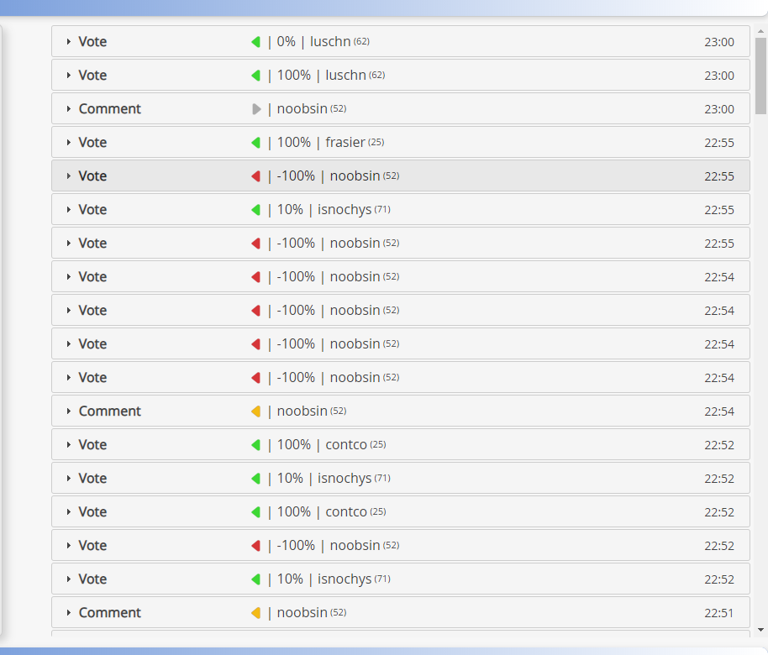Click red arrow on 22:52 noobsin vote
Screen dimensions: 768x655
(x=255, y=546)
